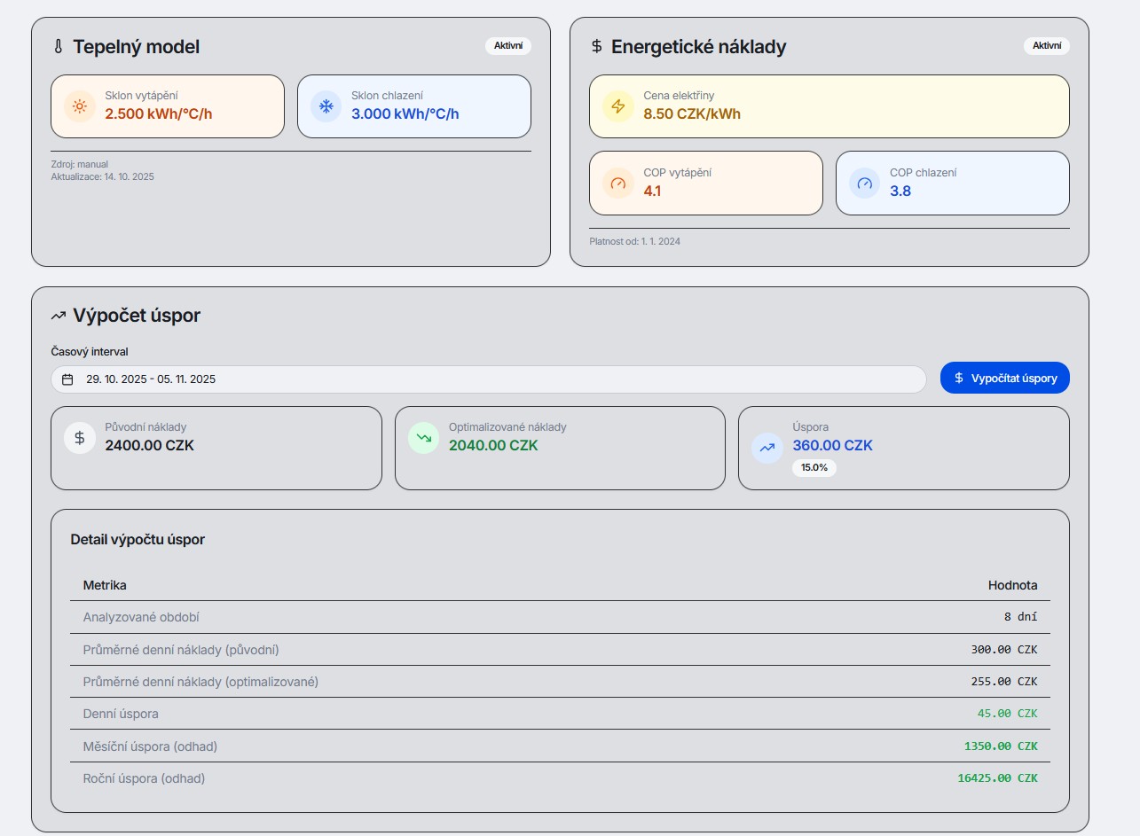Image resolution: width=1140 pixels, height=836 pixels.
Task: Click the Aktivní badge in Energetické náklady
Action: click(1046, 46)
